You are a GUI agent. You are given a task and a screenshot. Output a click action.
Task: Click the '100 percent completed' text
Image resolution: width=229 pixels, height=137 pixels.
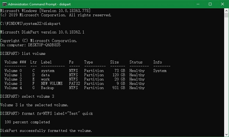tap(27, 122)
